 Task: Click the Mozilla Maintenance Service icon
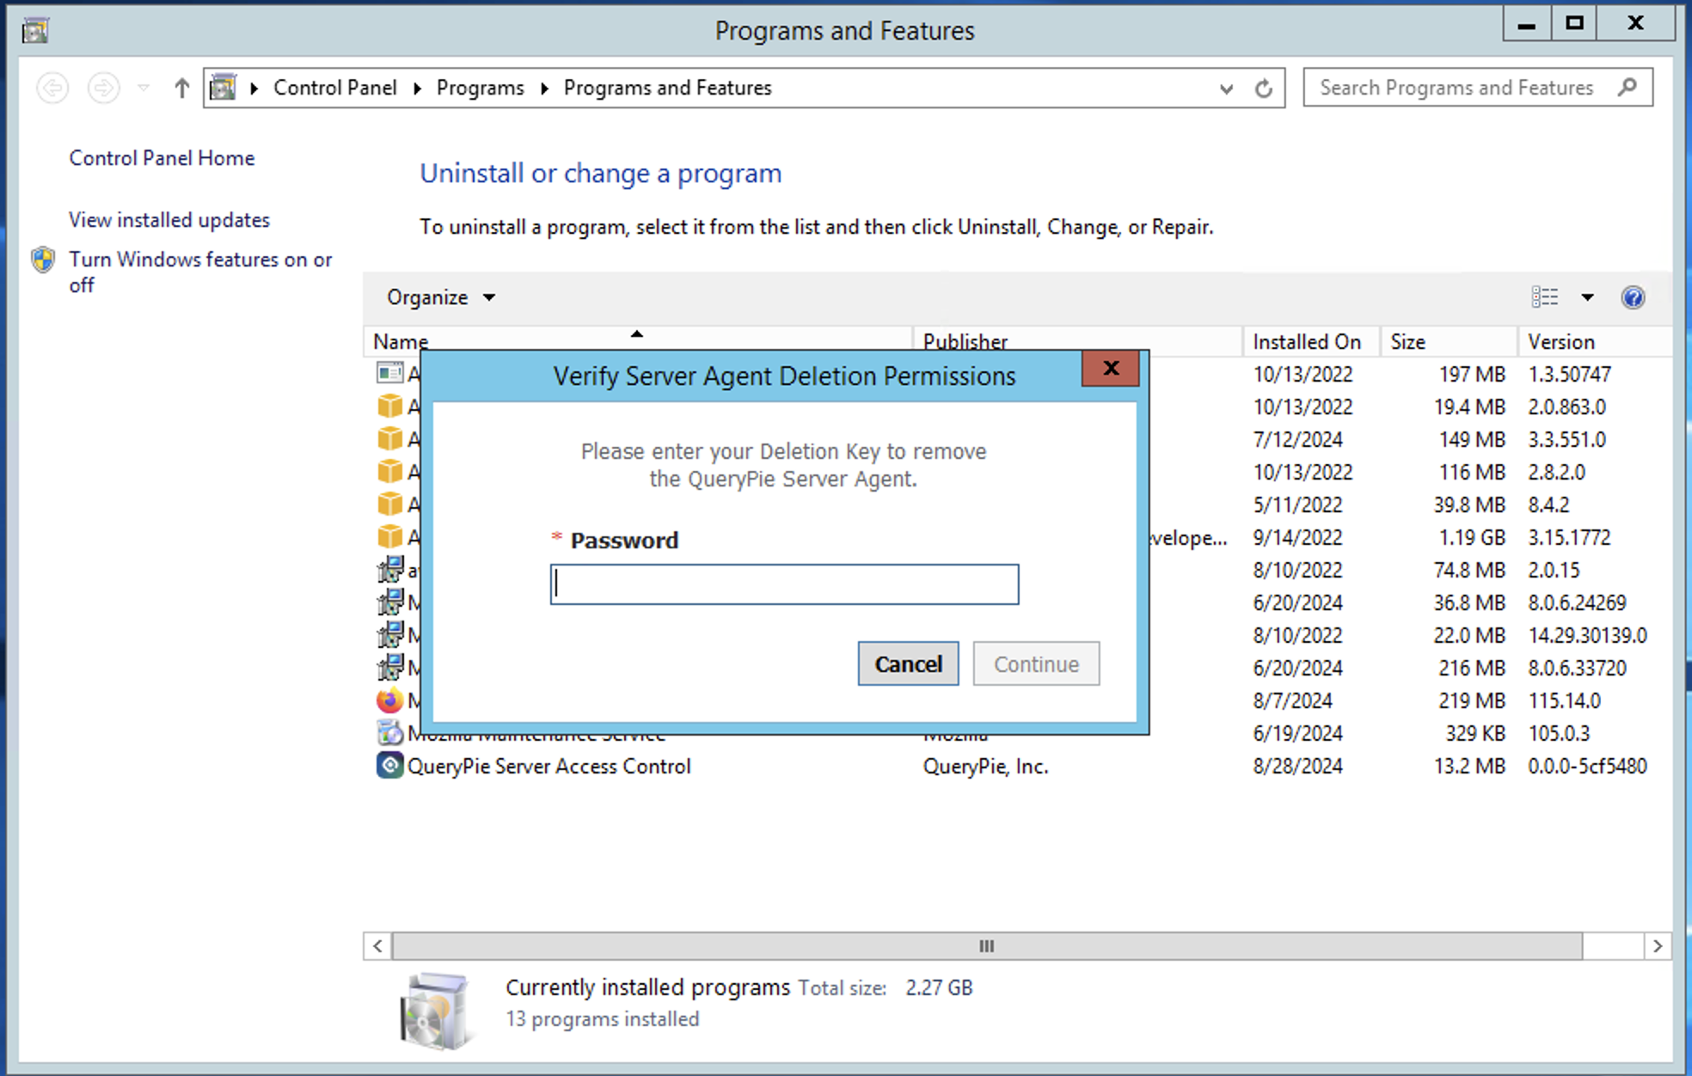coord(389,733)
